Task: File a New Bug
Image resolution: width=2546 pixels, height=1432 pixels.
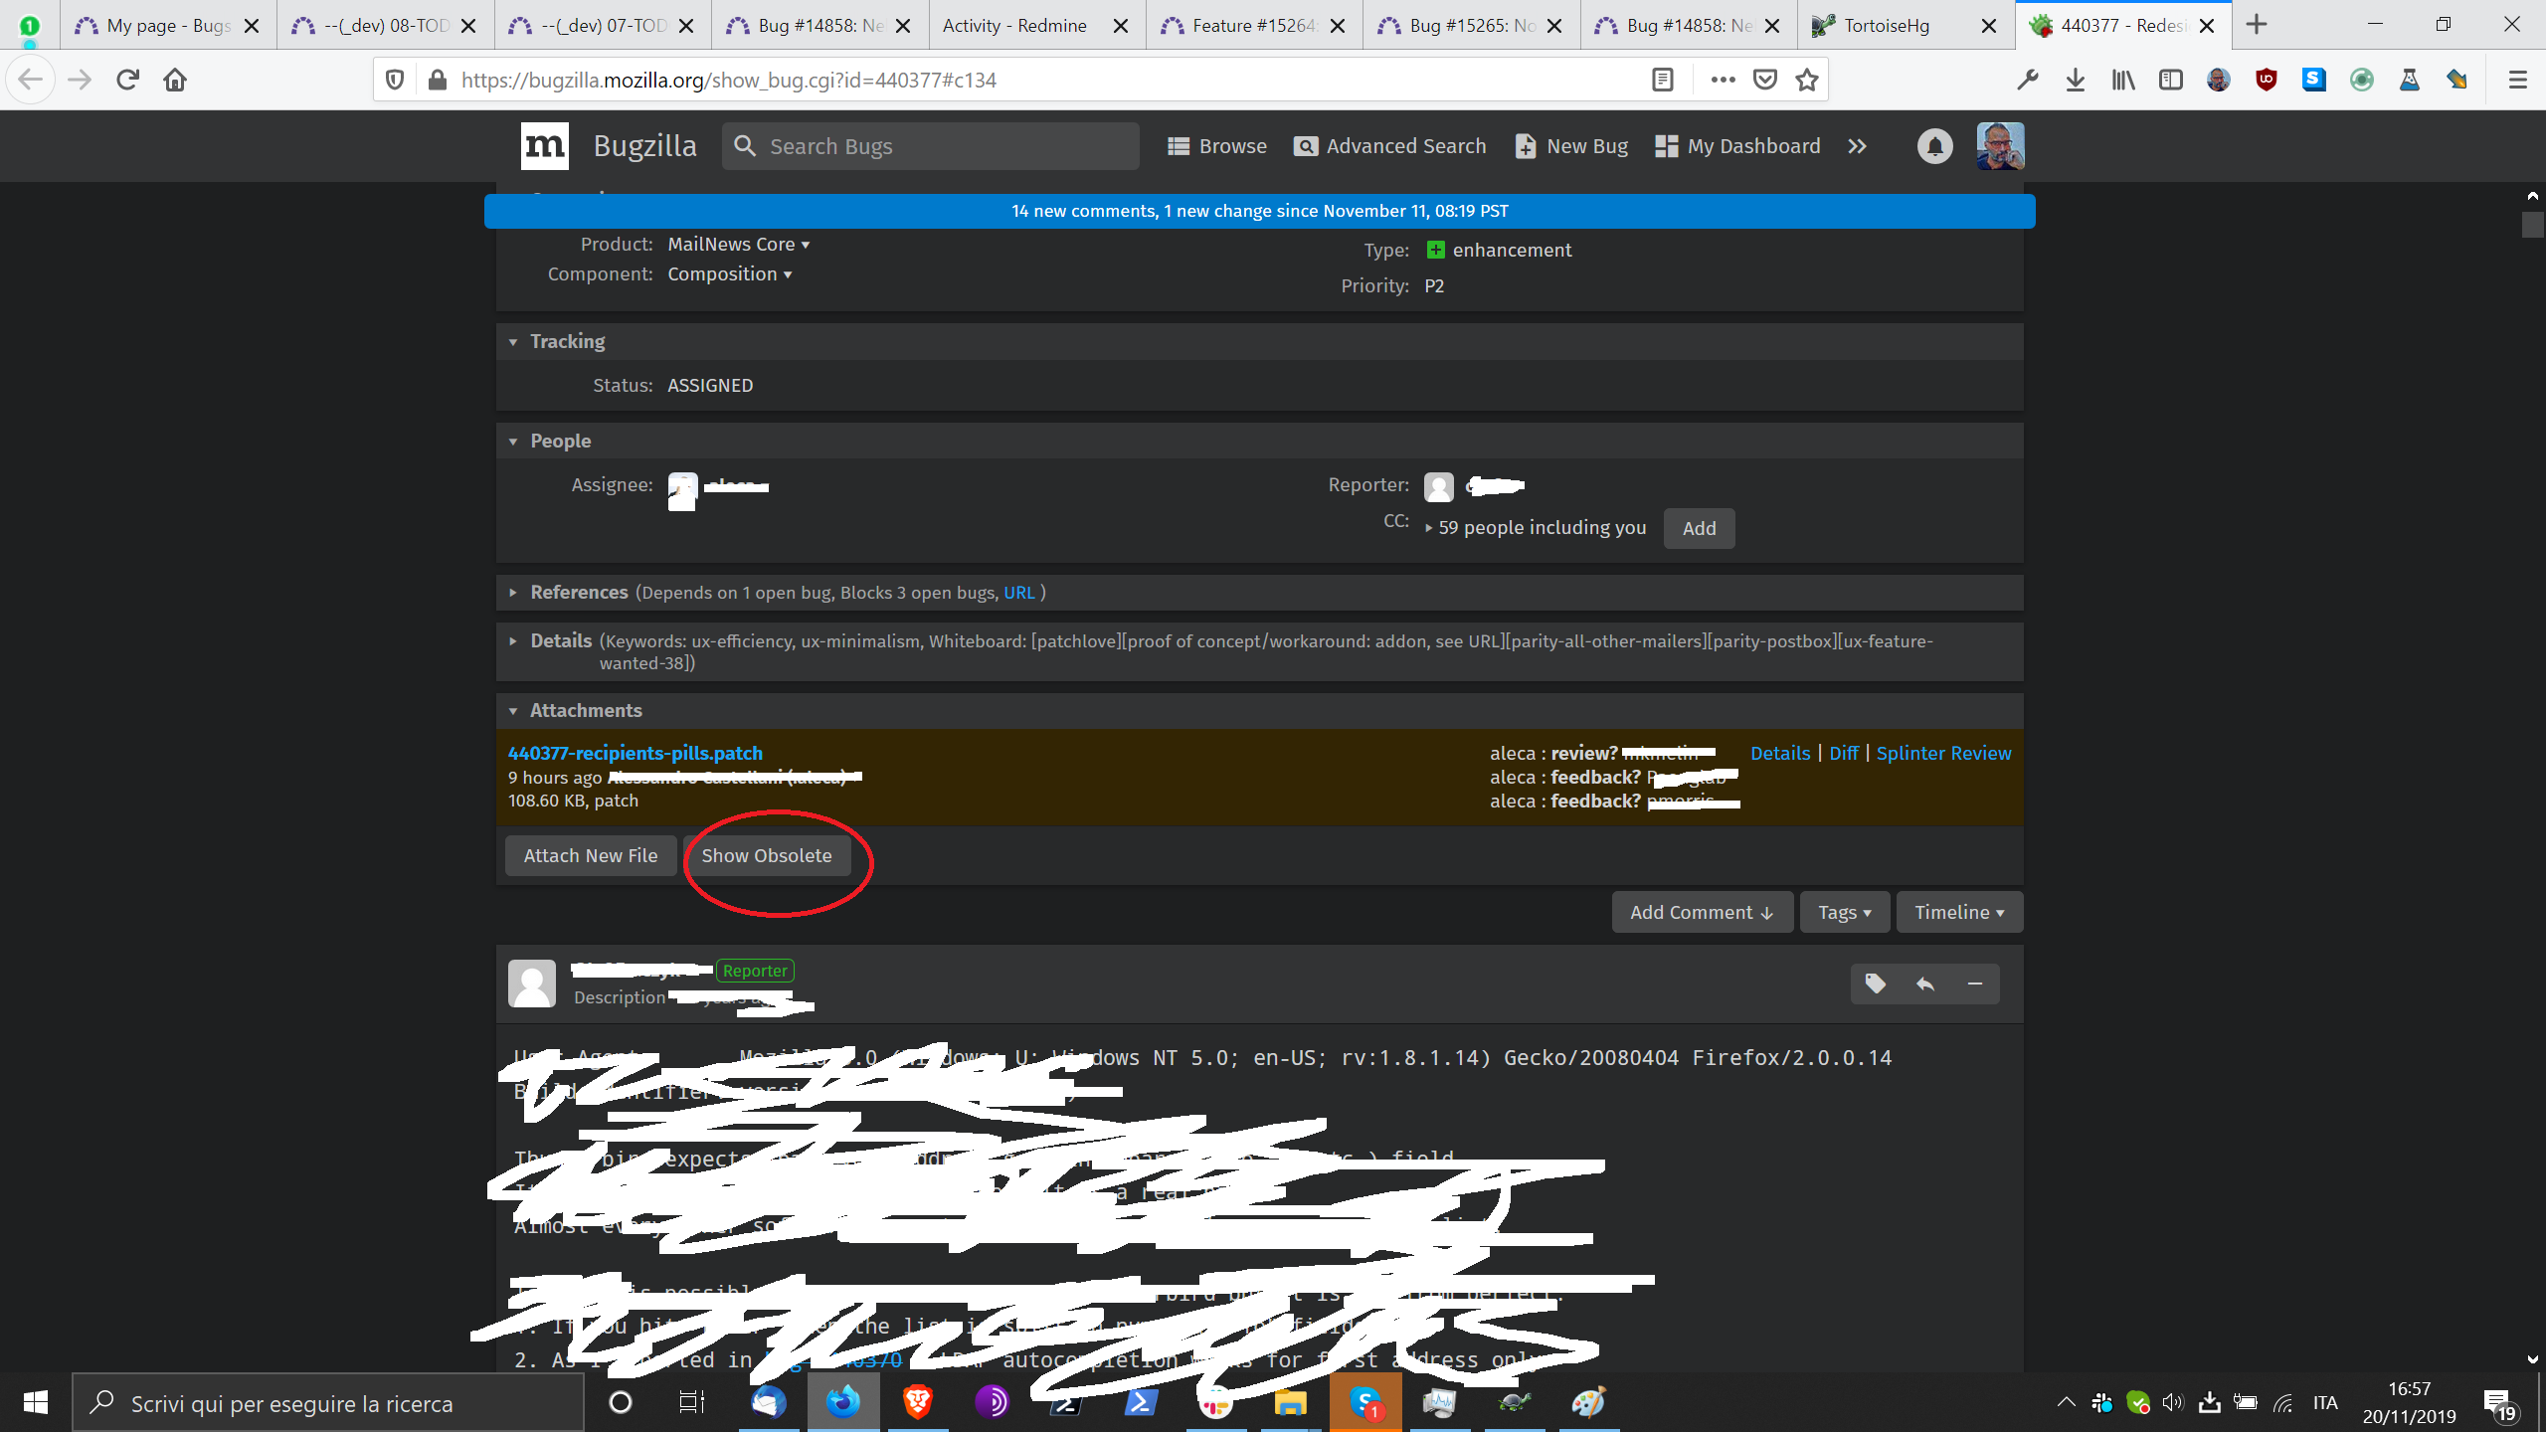Action: pyautogui.click(x=1571, y=146)
